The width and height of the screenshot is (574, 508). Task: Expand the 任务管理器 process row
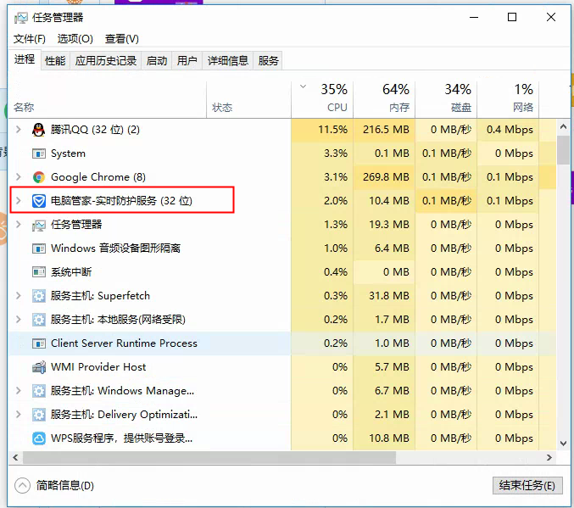tap(19, 225)
